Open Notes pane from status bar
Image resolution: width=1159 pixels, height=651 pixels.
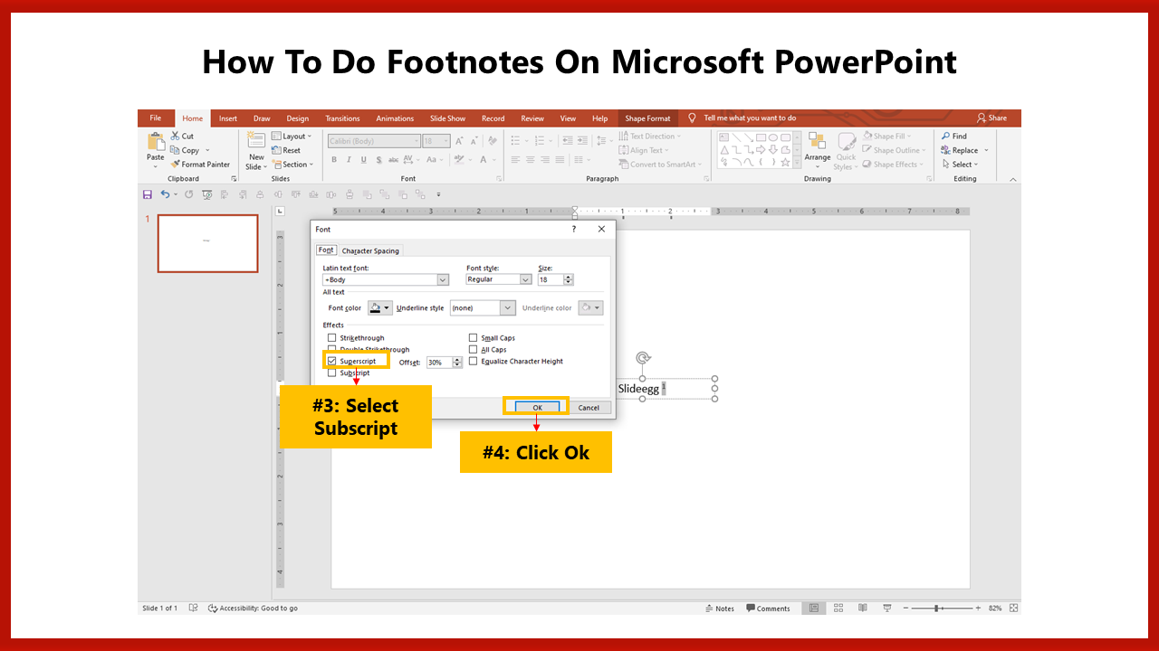720,609
